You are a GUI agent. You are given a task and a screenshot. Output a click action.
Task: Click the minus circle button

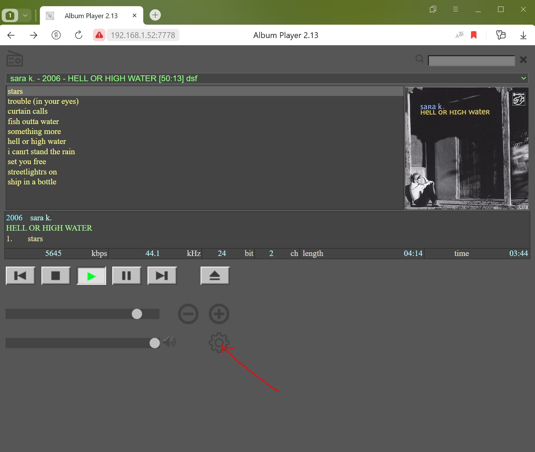pos(188,314)
